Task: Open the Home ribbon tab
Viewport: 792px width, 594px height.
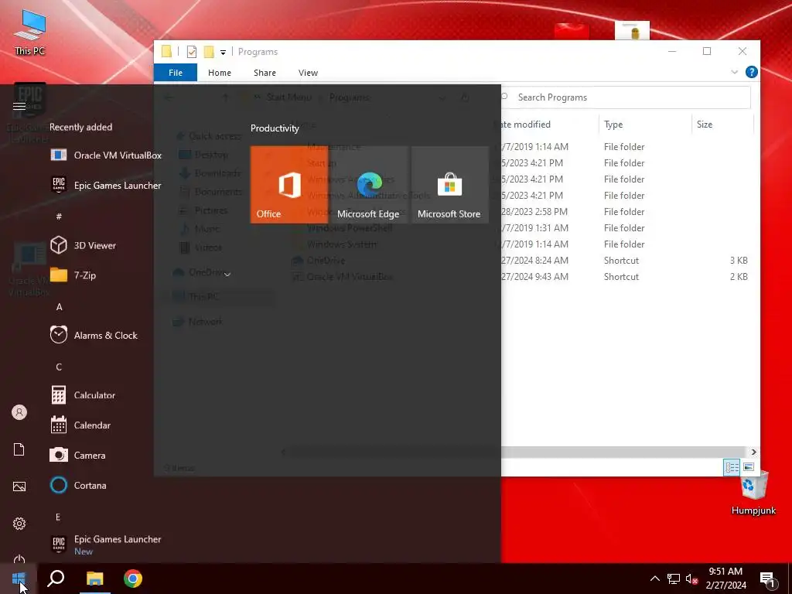Action: [220, 73]
